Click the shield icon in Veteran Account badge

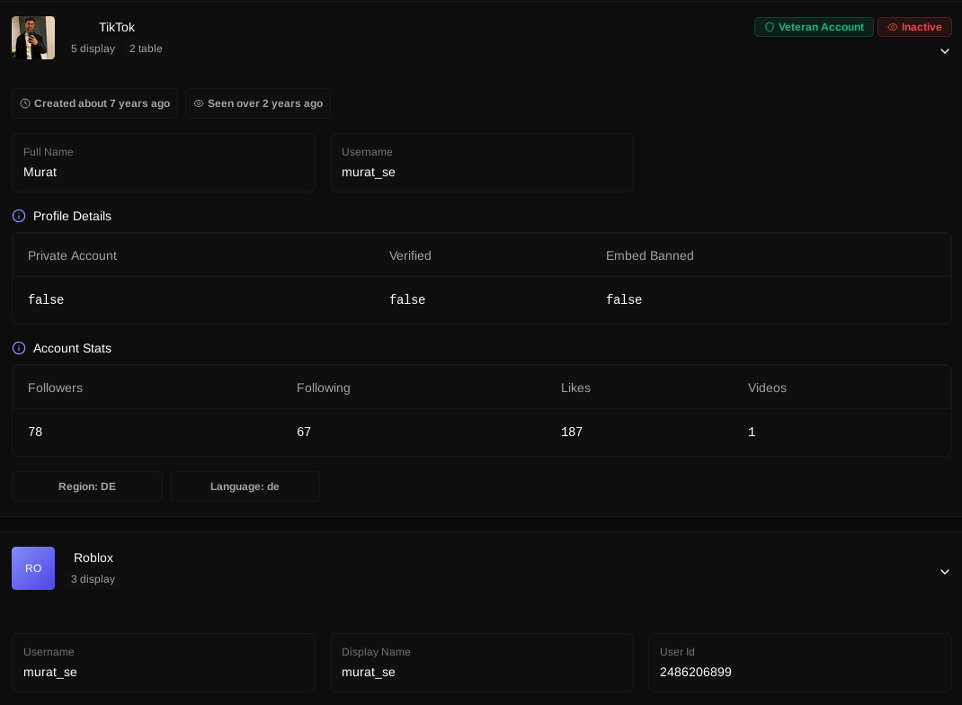click(x=769, y=27)
